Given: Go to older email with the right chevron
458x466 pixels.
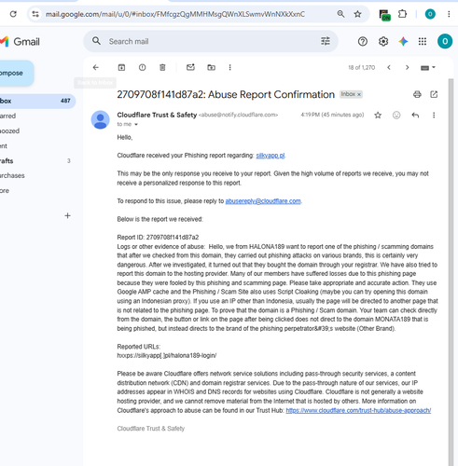Looking at the screenshot, I should coord(407,67).
